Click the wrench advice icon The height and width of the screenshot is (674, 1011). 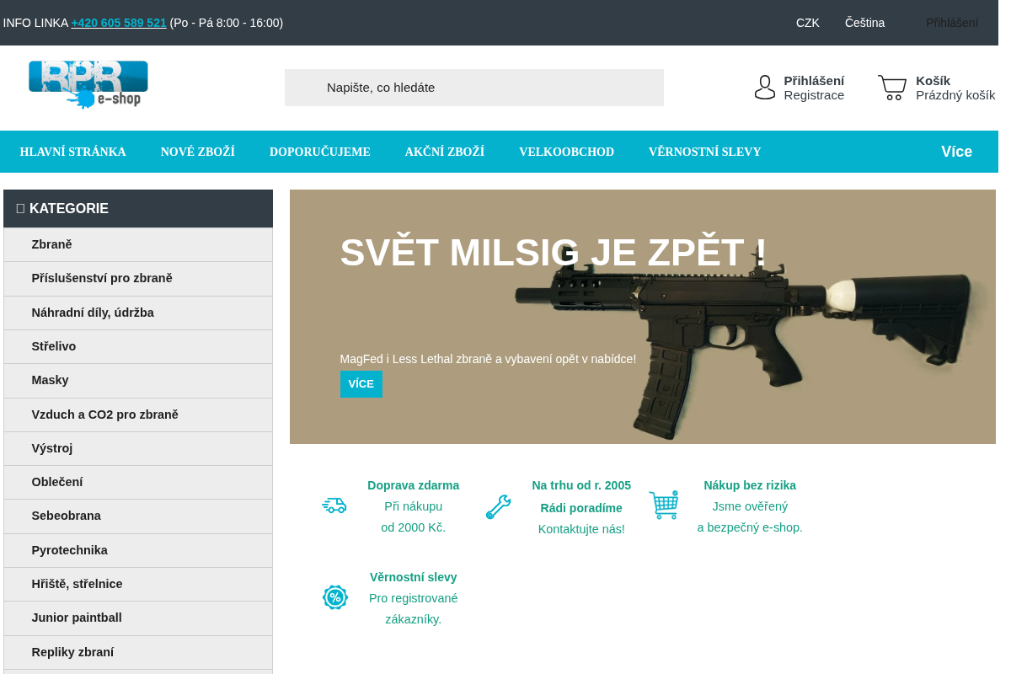coord(498,507)
